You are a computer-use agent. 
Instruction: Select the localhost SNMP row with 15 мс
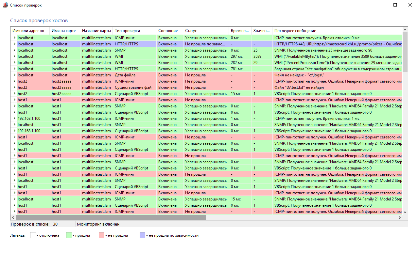tap(206, 199)
